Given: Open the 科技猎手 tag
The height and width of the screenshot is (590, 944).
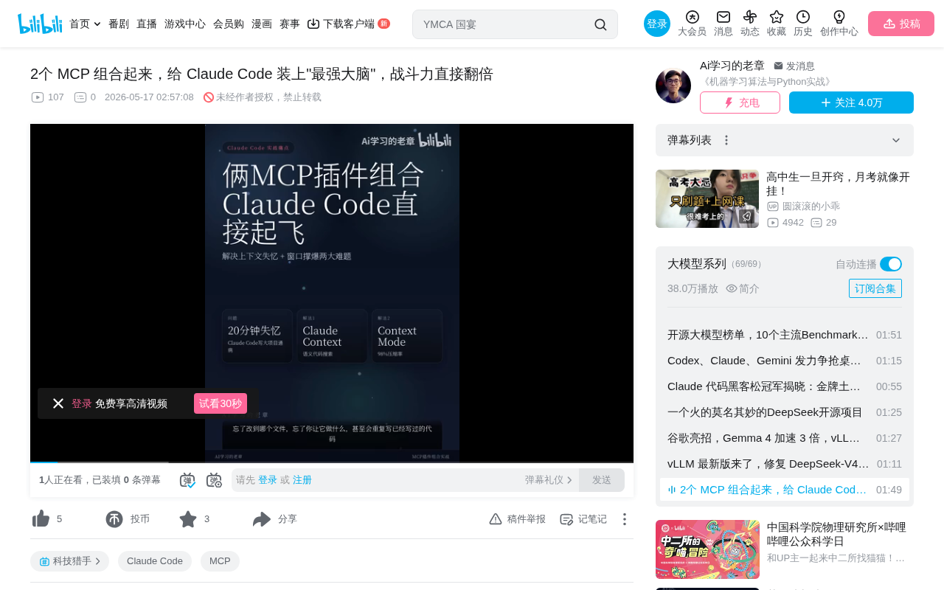Looking at the screenshot, I should (x=69, y=561).
